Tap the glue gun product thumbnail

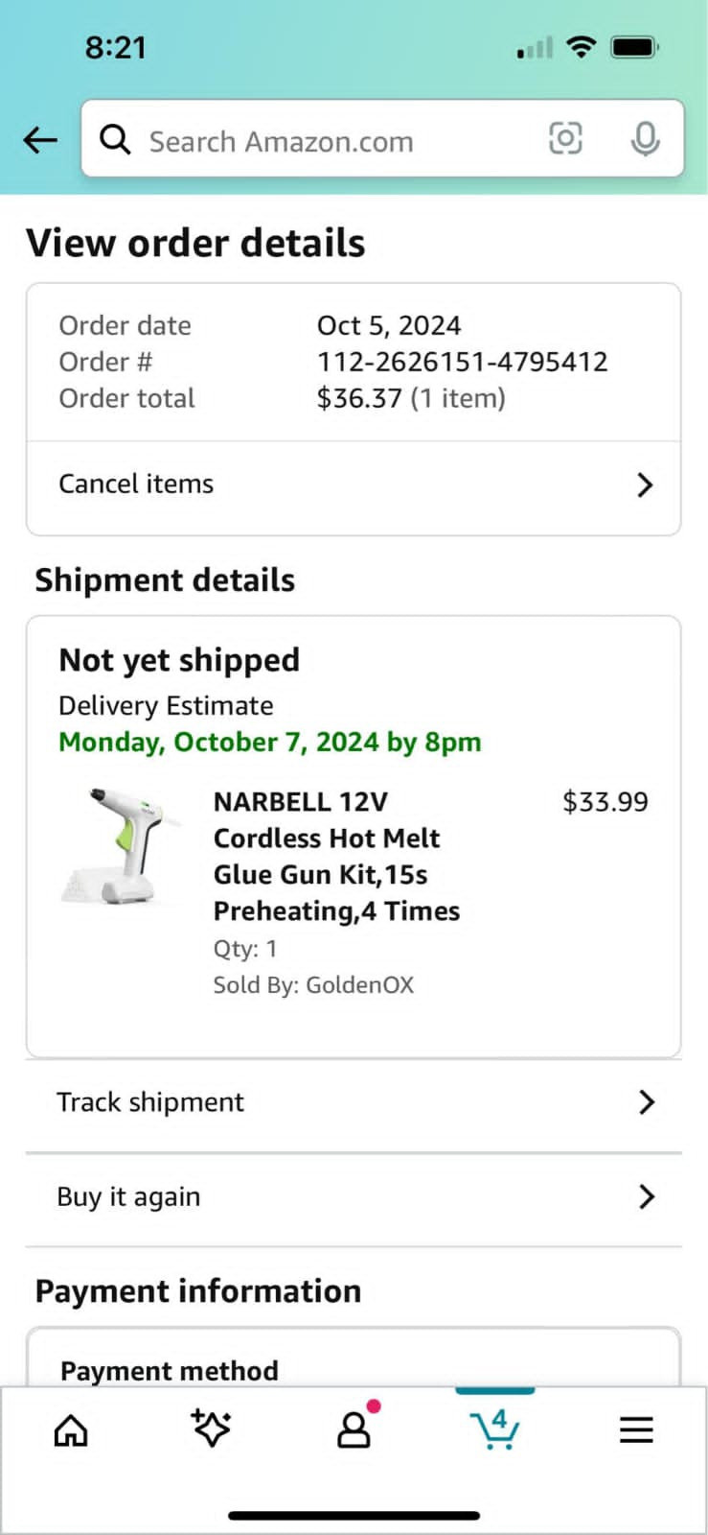[123, 846]
